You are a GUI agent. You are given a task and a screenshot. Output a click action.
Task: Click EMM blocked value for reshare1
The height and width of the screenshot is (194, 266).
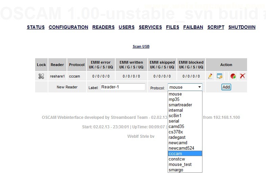(191, 76)
